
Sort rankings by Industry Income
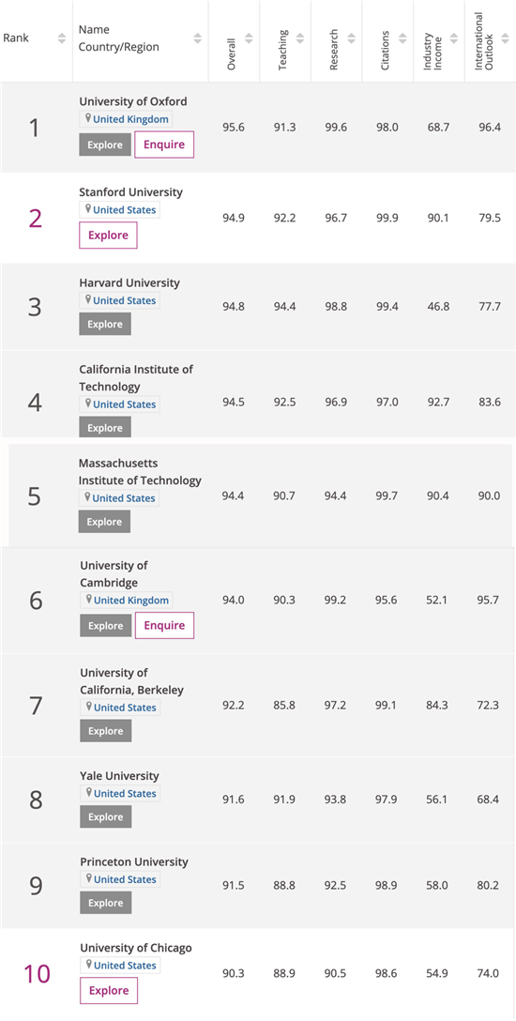[453, 38]
